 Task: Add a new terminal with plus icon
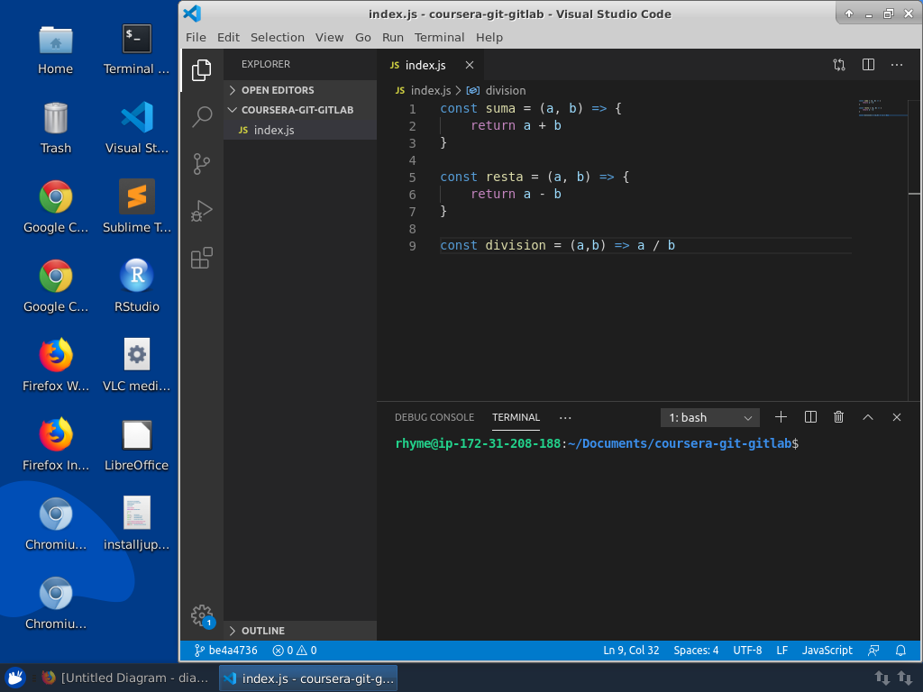tap(781, 417)
